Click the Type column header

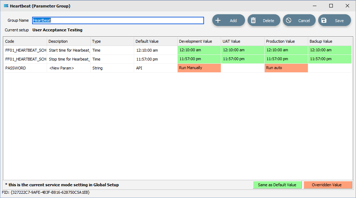click(x=112, y=41)
